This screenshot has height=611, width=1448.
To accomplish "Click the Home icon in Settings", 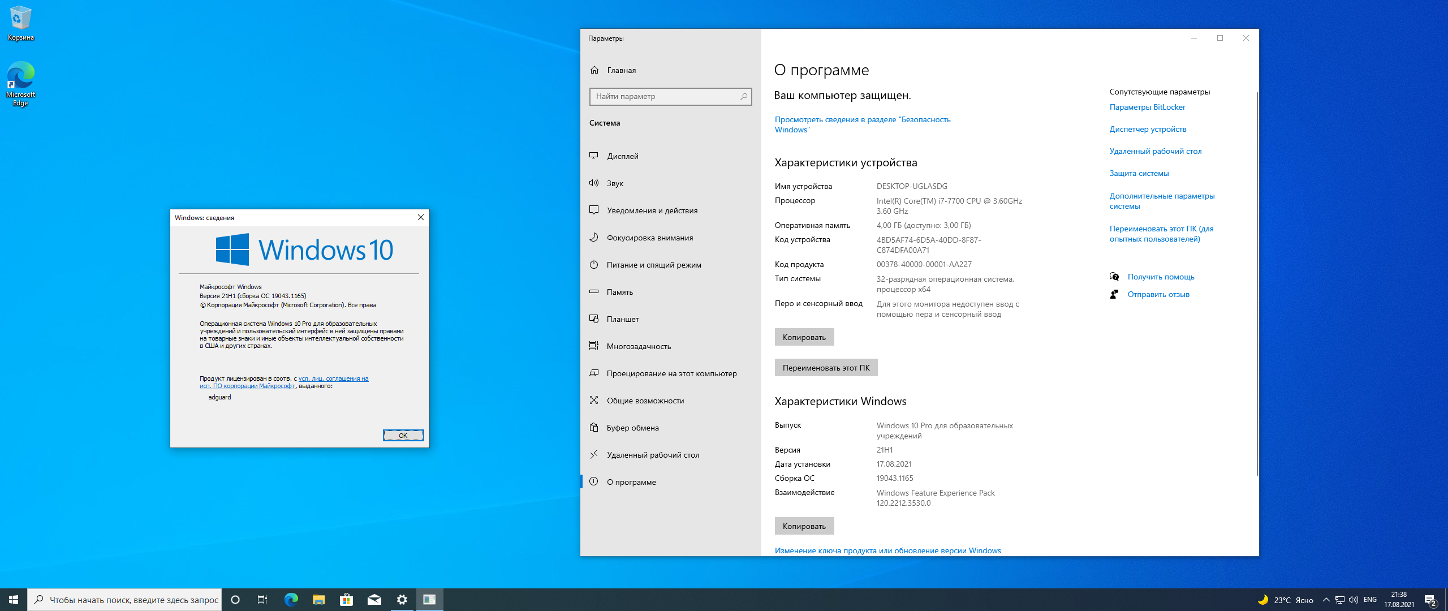I will [x=594, y=70].
